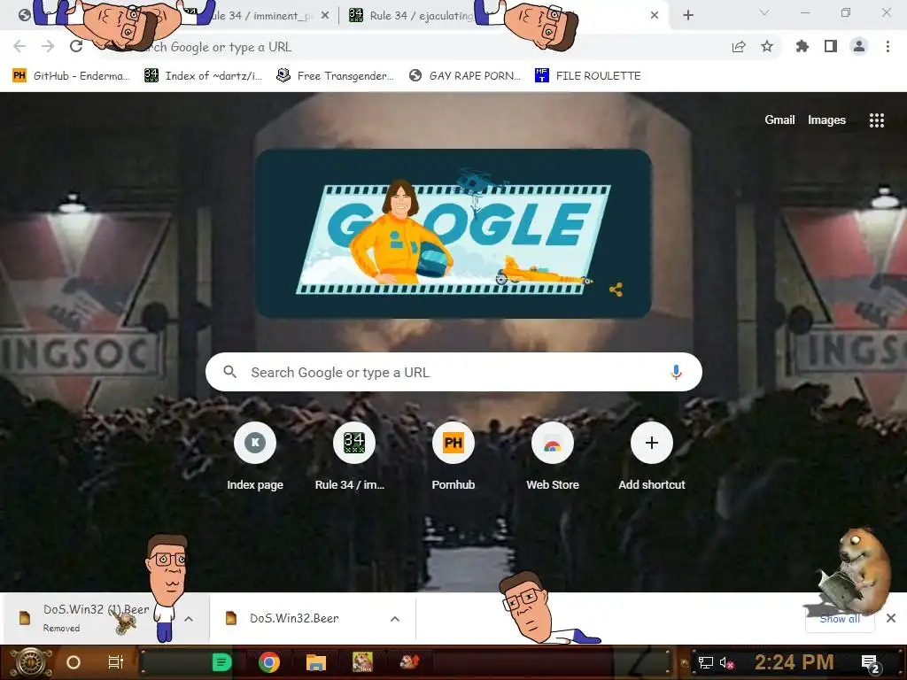
Task: Open the Chrome three-dot menu
Action: click(888, 46)
